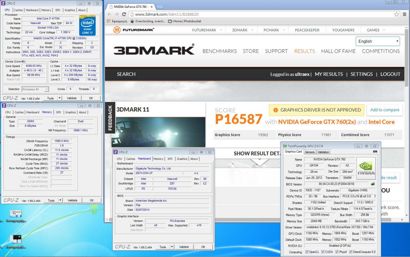This screenshot has height=257, width=410.
Task: Close the NVIDIA GeForce GTX 760 browser tab
Action: click(x=152, y=7)
